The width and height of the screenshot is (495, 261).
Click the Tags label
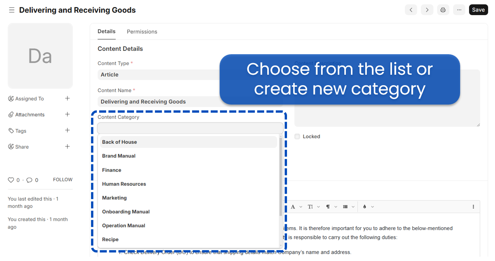tap(21, 131)
